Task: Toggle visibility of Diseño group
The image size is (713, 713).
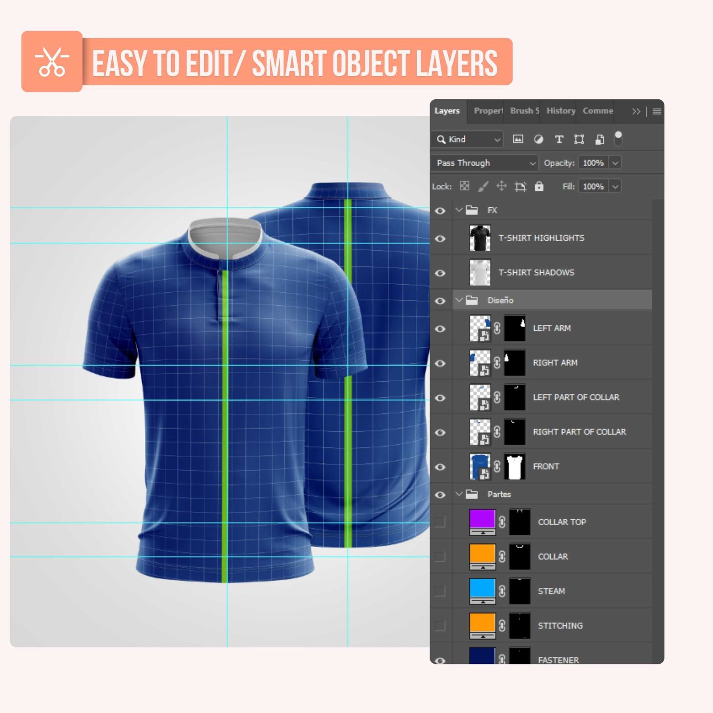Action: (440, 301)
